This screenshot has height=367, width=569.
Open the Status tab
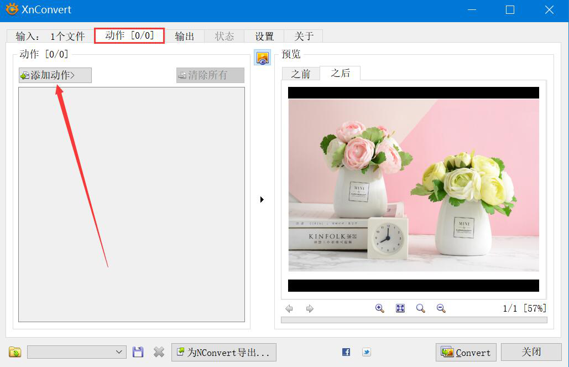tap(225, 37)
